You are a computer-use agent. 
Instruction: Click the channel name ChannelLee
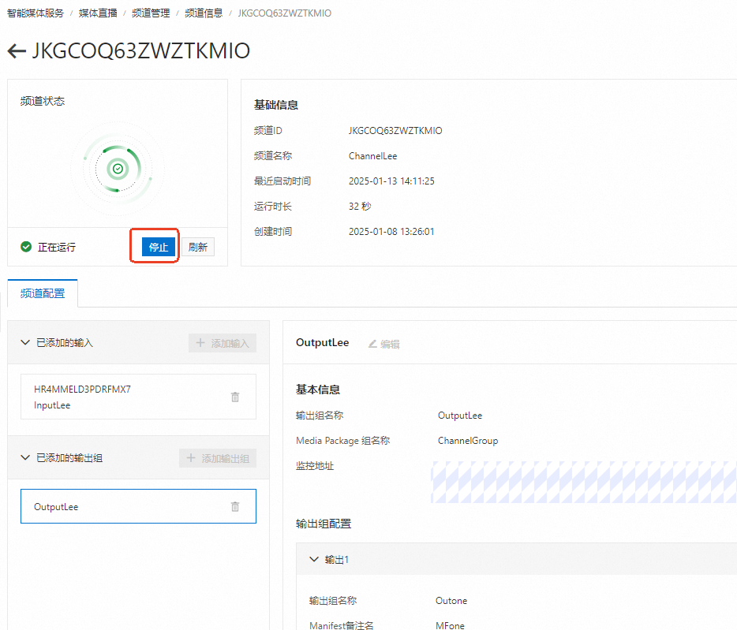point(372,156)
